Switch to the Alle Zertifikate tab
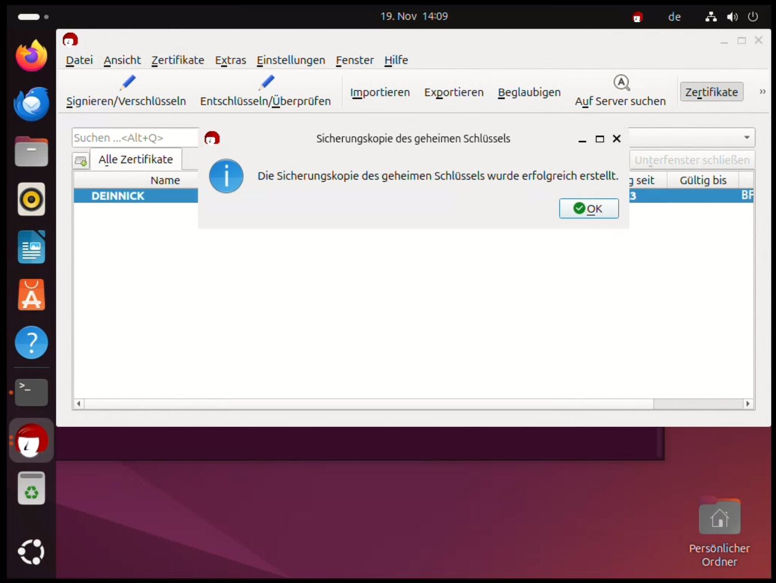Viewport: 776px width, 583px height. (136, 159)
